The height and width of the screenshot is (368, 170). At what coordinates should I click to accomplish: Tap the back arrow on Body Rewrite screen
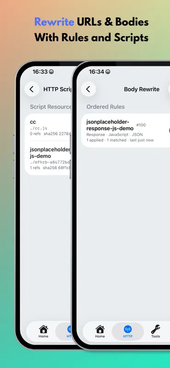(x=88, y=89)
